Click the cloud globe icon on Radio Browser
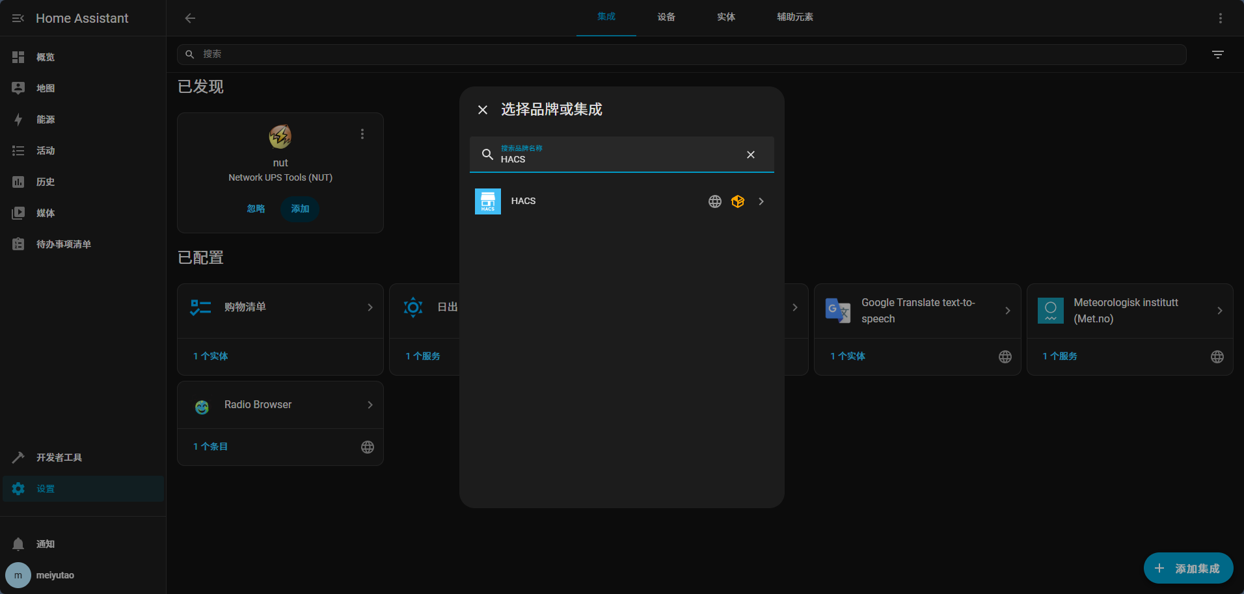Screen dimensions: 1244x594 368,447
